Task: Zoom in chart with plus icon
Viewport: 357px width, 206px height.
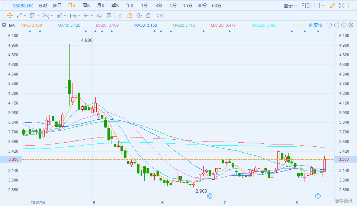Action: [344, 25]
